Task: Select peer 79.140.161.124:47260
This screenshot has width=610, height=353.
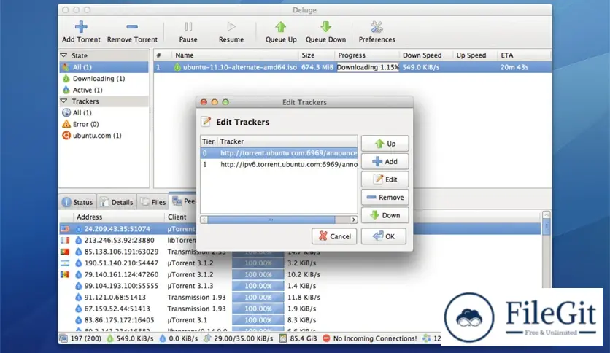Action: tap(121, 274)
